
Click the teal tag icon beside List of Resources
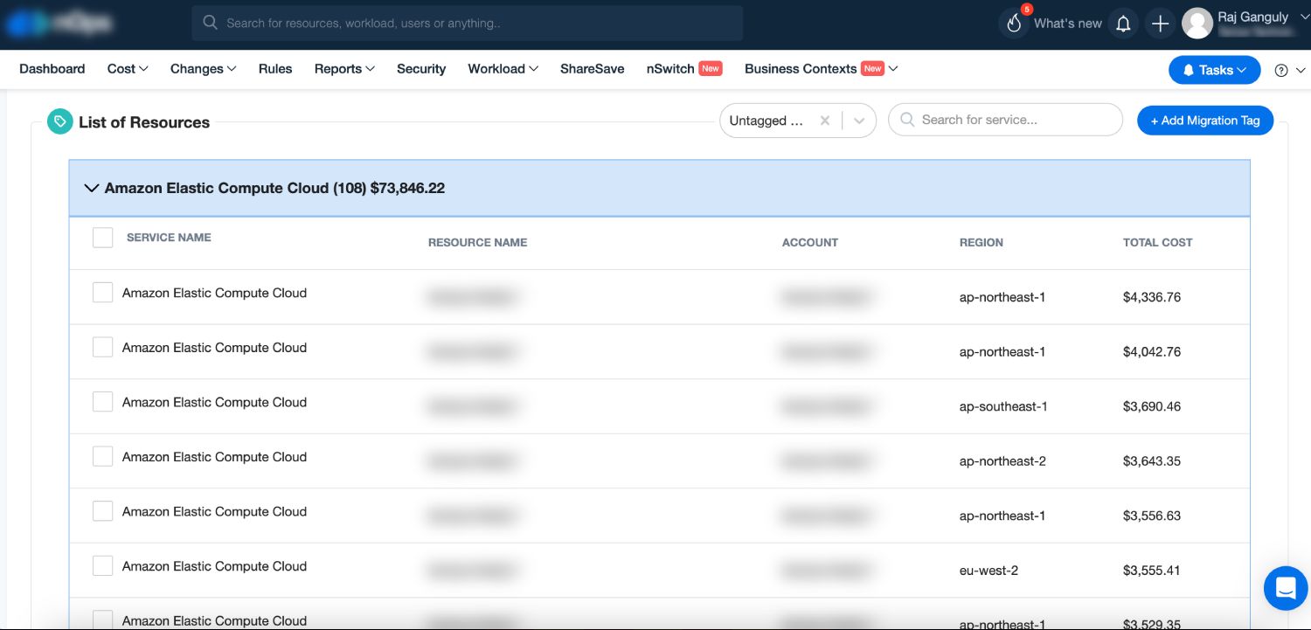click(59, 121)
